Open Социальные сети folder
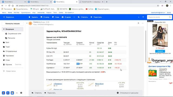The width and height of the screenshot is (173, 97). pos(13,34)
